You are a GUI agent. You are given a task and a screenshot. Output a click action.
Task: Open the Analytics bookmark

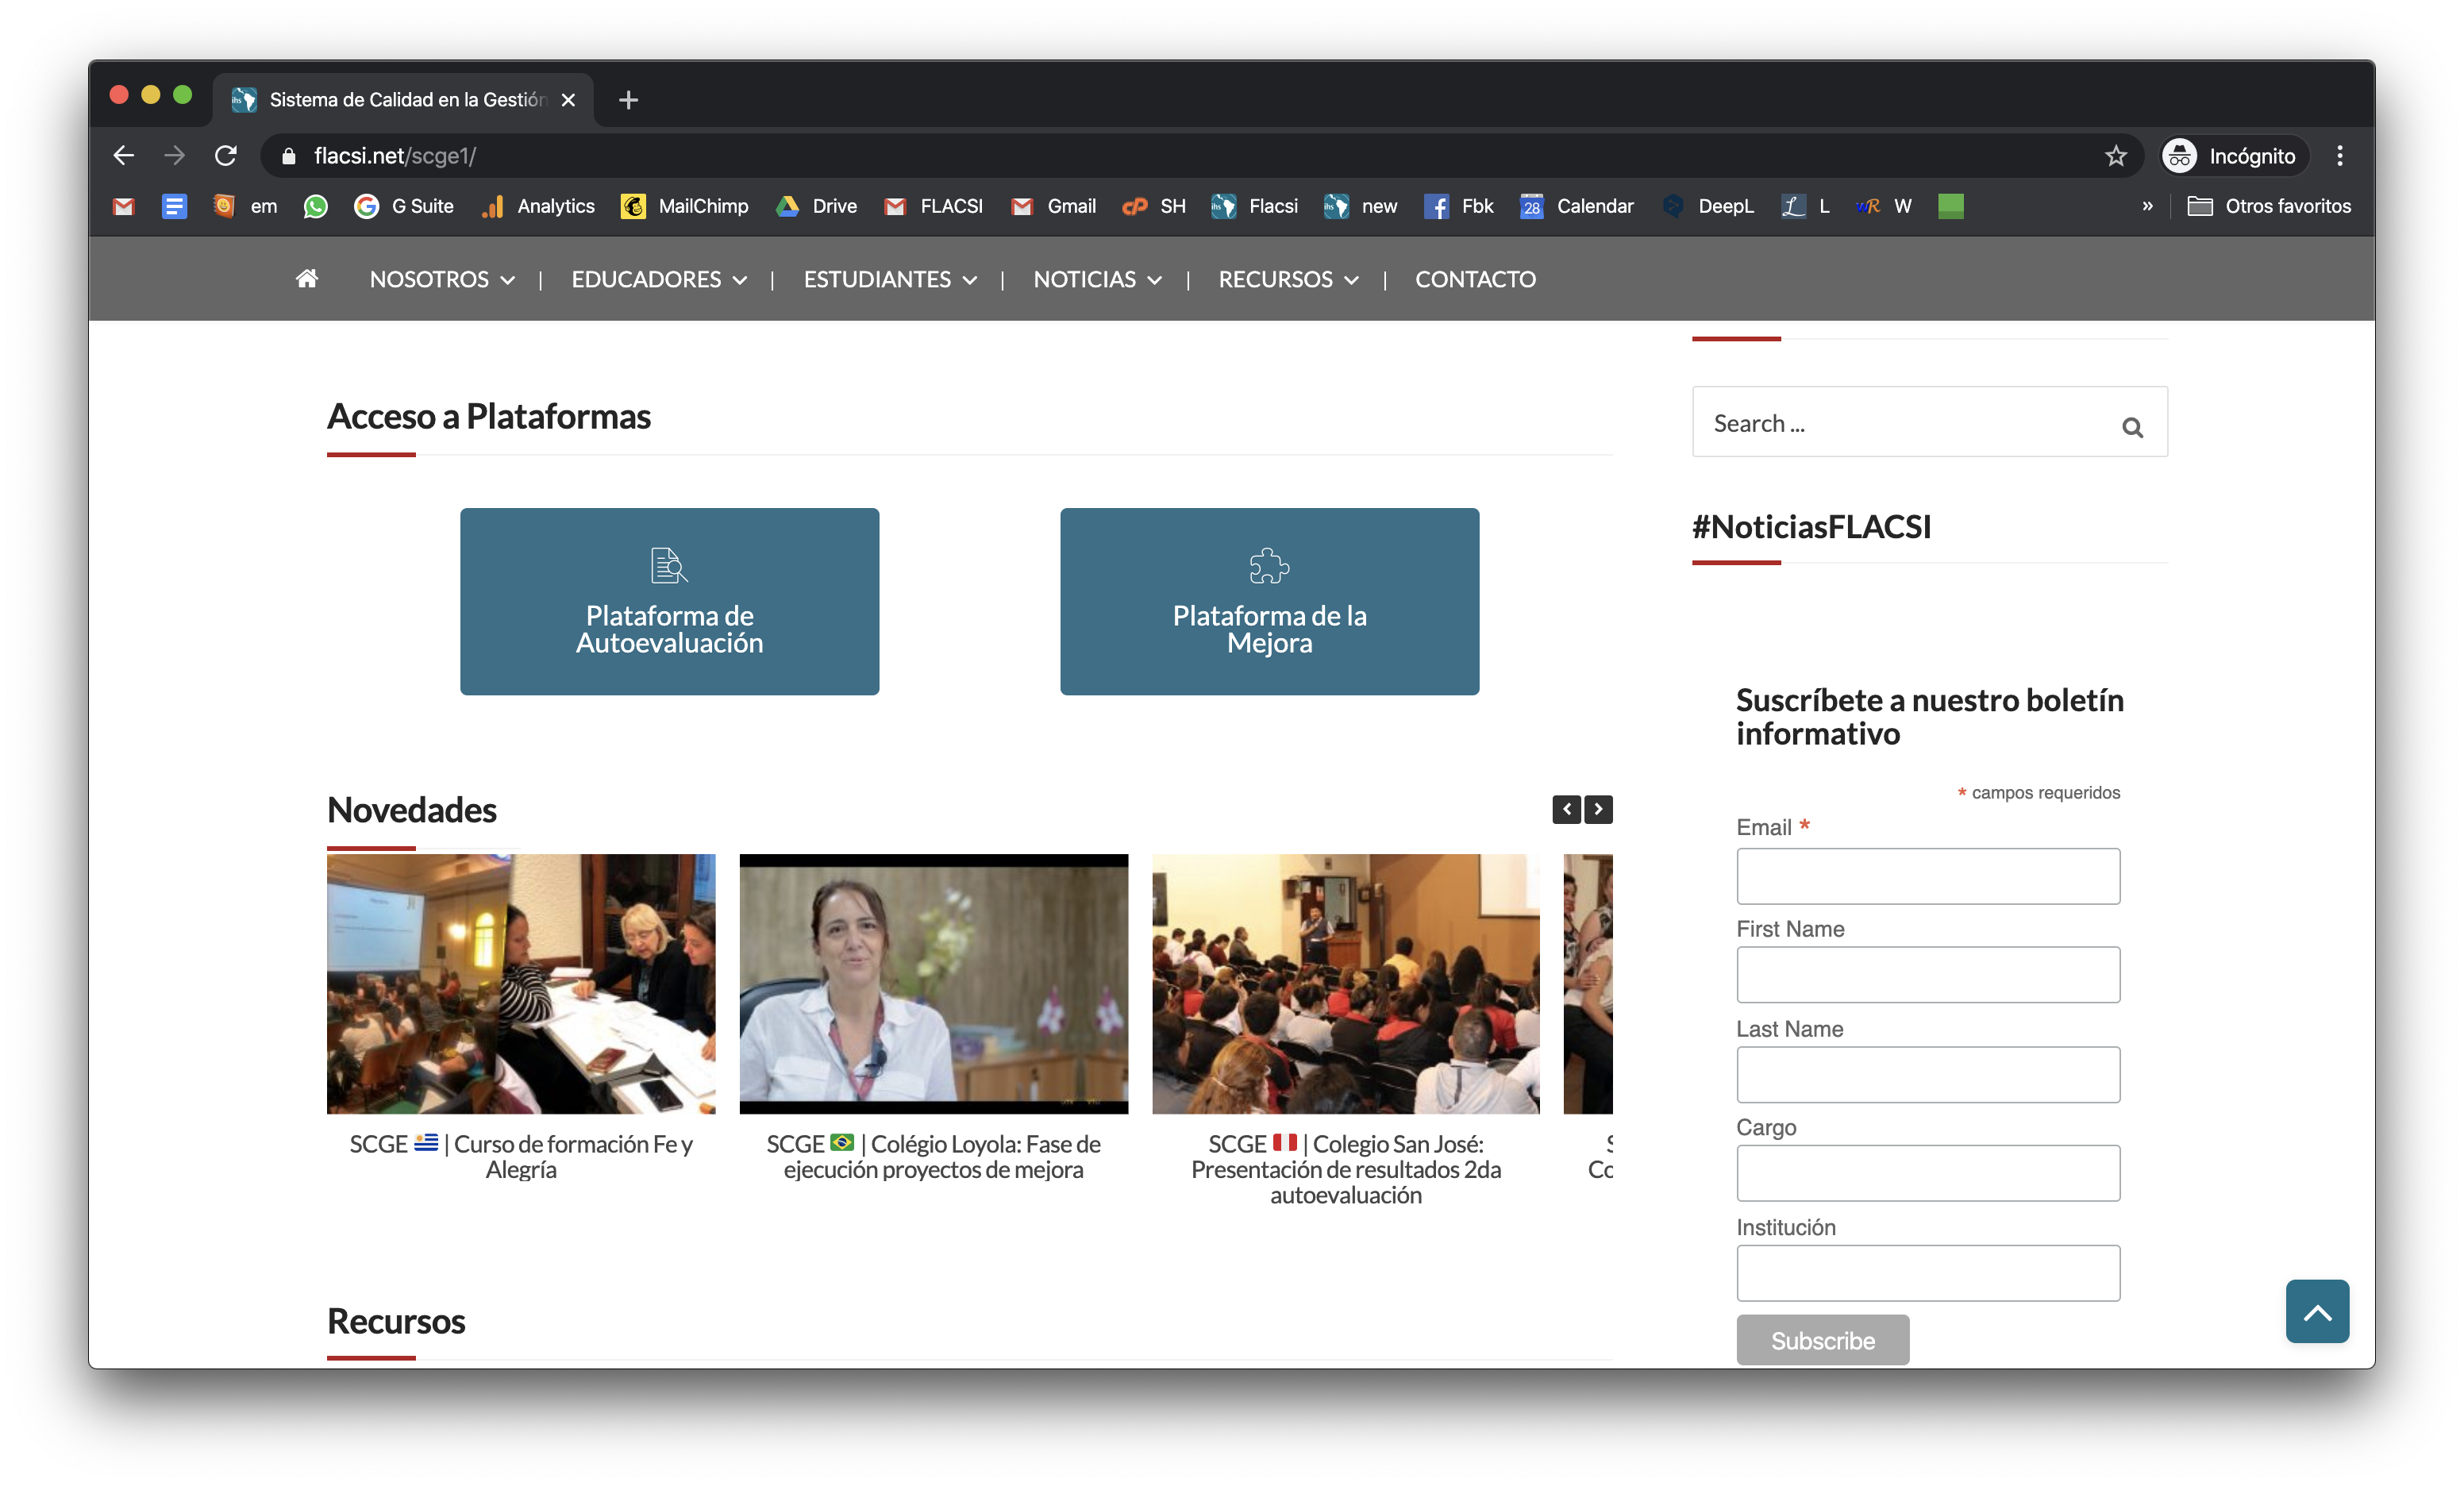pyautogui.click(x=537, y=206)
